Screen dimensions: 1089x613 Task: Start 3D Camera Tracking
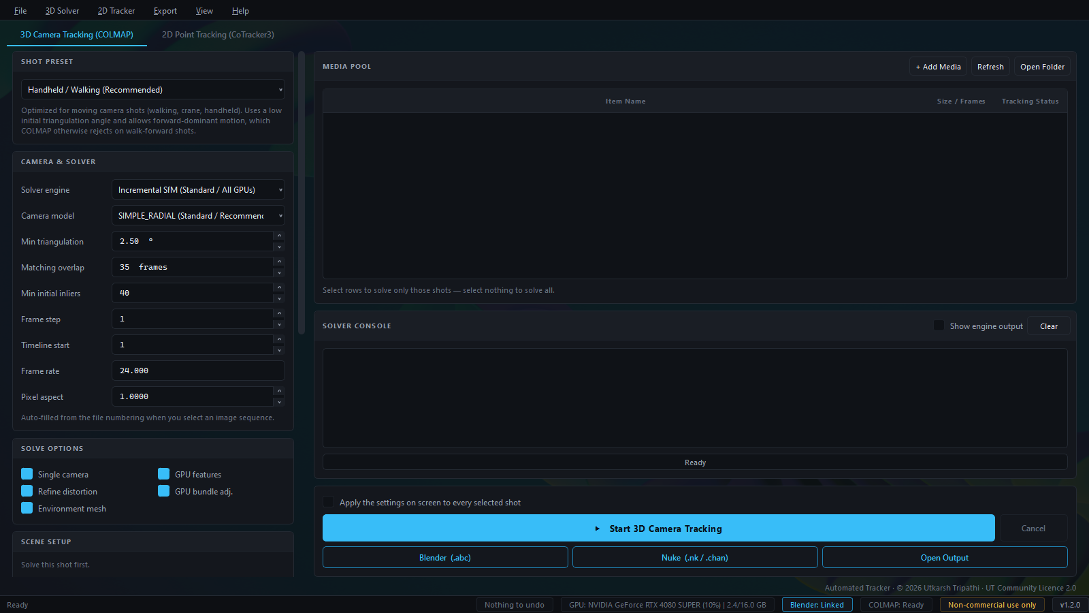(x=659, y=529)
